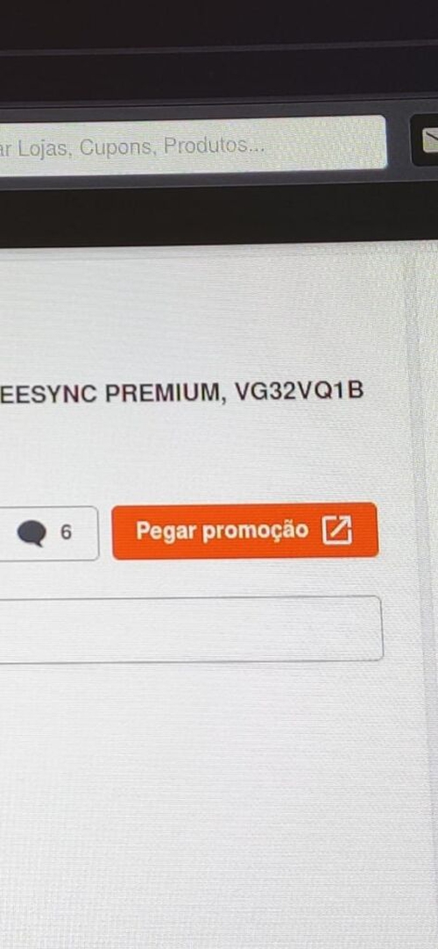This screenshot has height=949, width=438.
Task: Click the word Pegar on orange button
Action: [166, 532]
